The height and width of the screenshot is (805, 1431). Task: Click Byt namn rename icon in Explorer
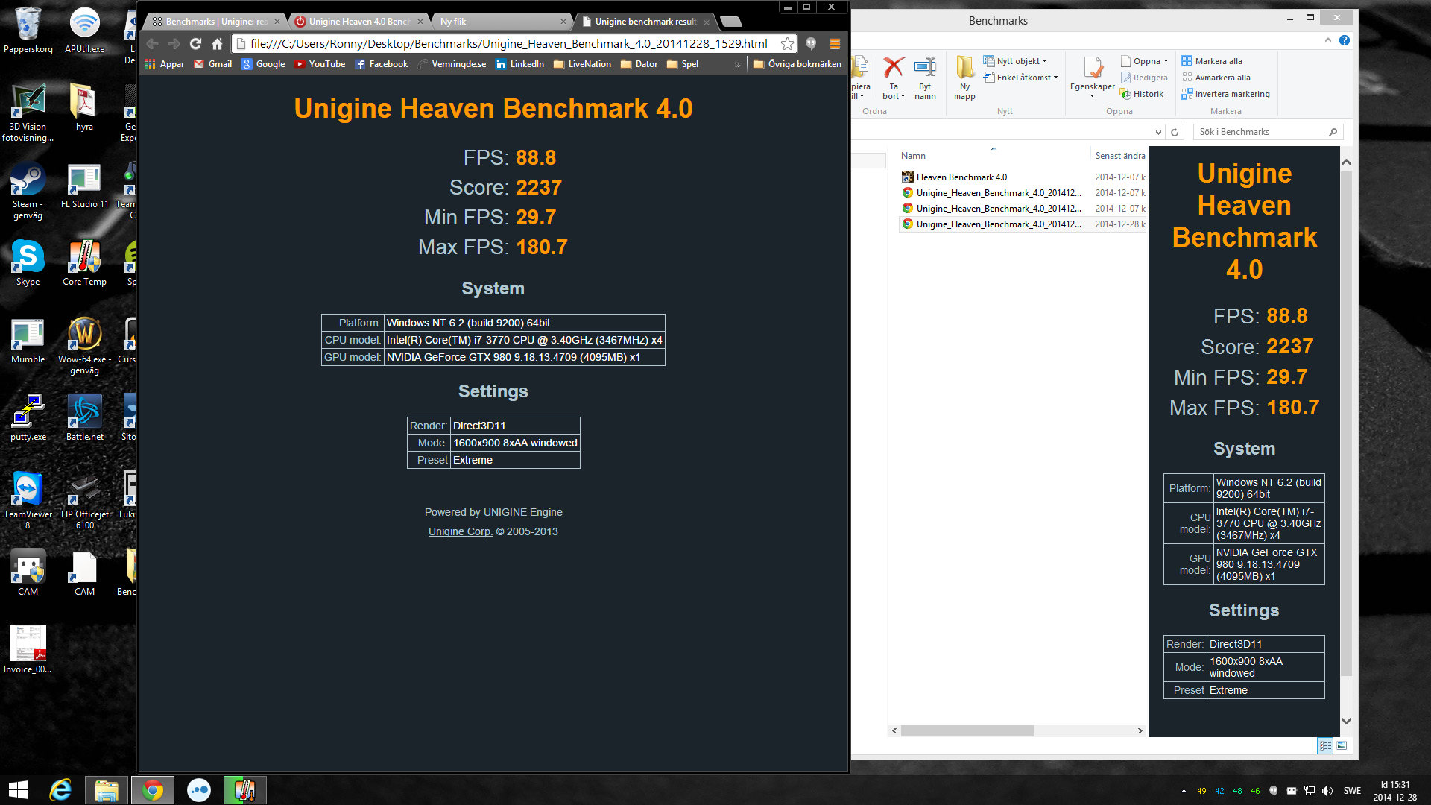(x=925, y=78)
